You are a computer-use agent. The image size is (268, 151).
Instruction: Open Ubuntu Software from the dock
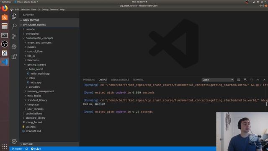[5, 18]
